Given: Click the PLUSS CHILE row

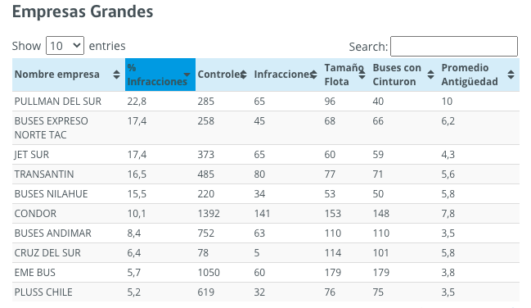Looking at the screenshot, I should pos(266,292).
